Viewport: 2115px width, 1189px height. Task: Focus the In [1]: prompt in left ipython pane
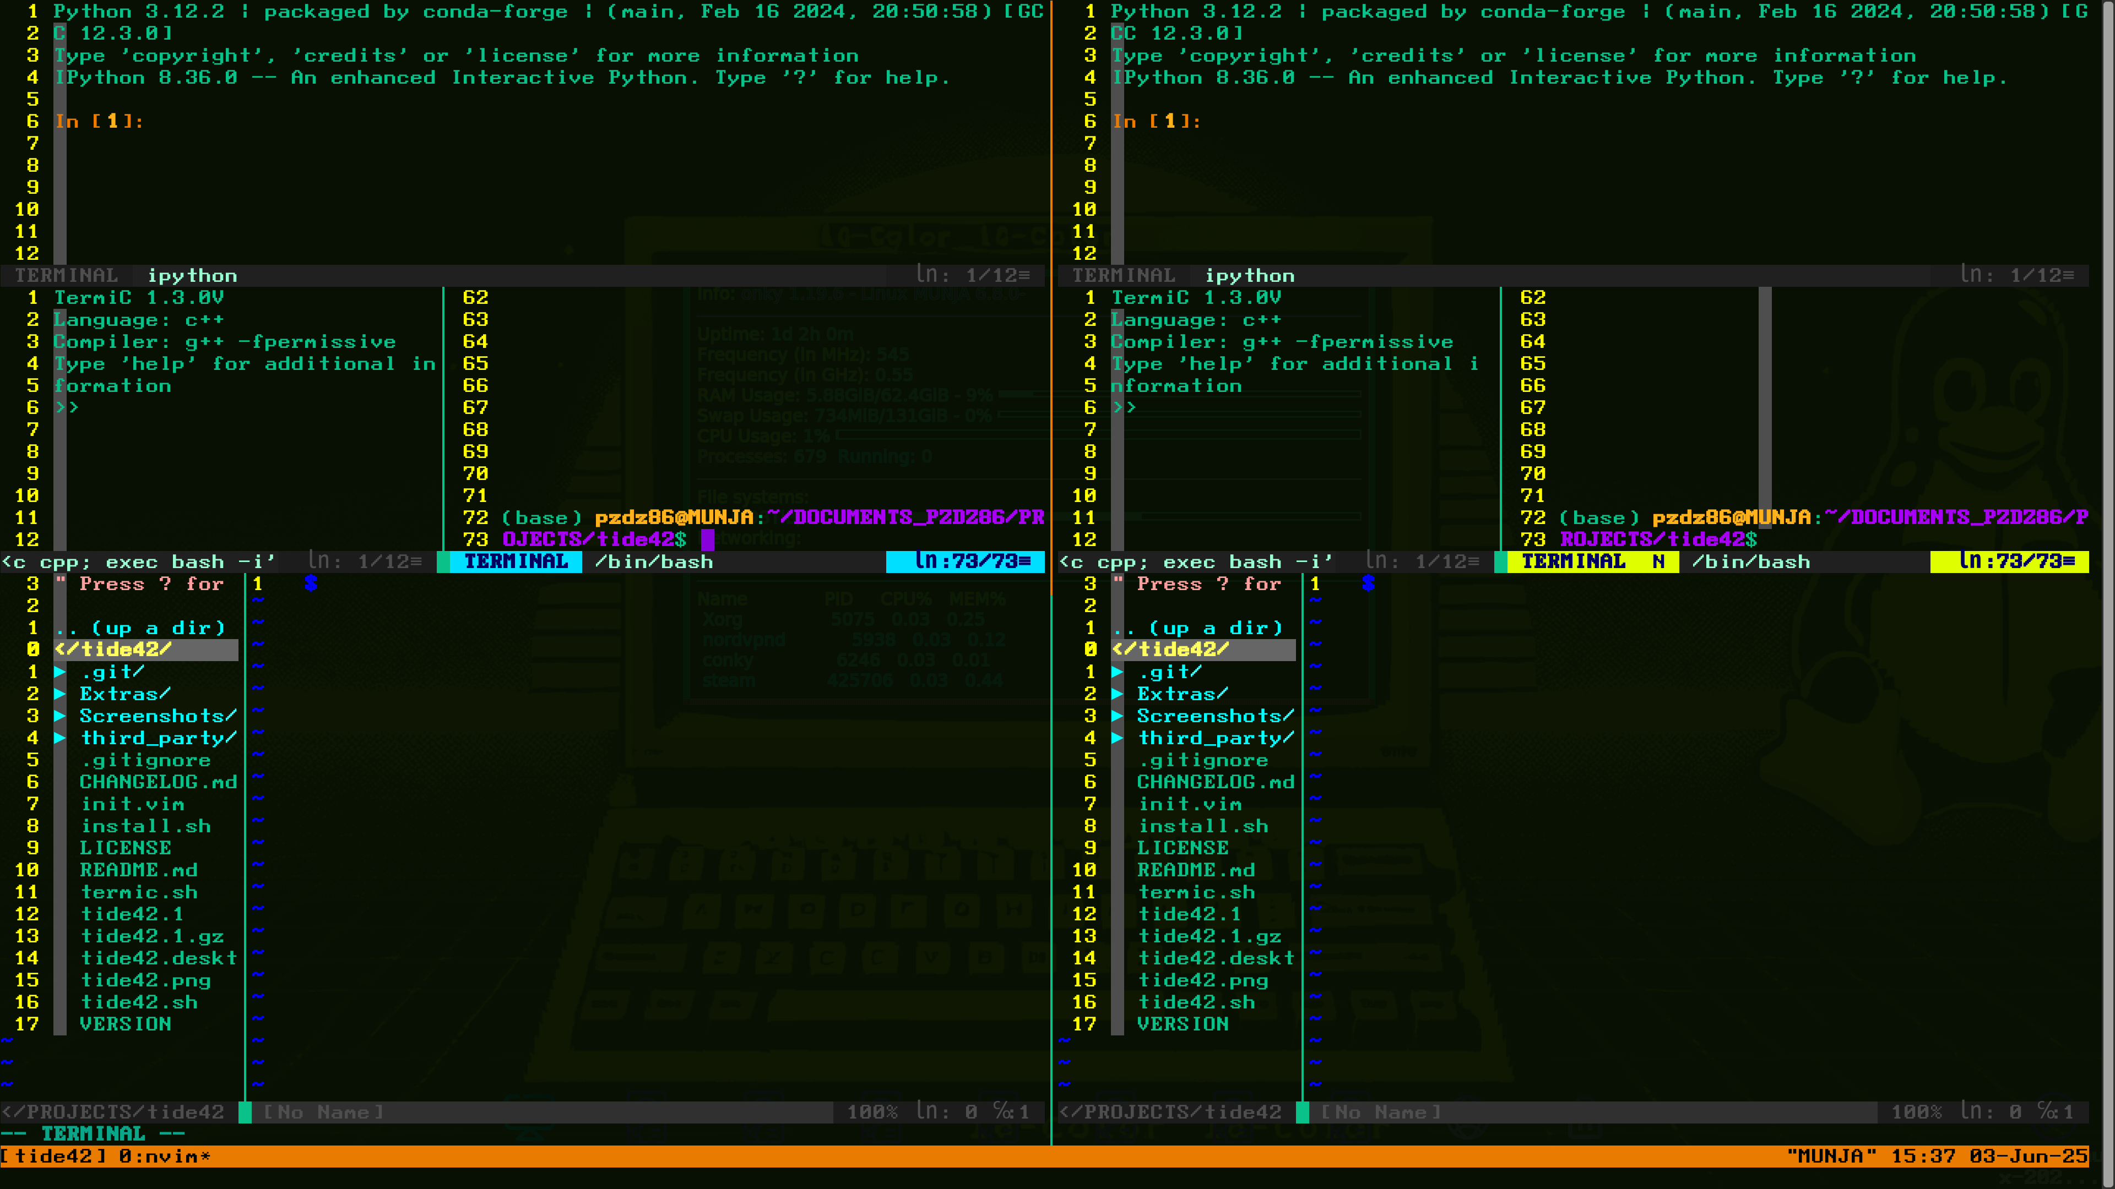point(99,122)
